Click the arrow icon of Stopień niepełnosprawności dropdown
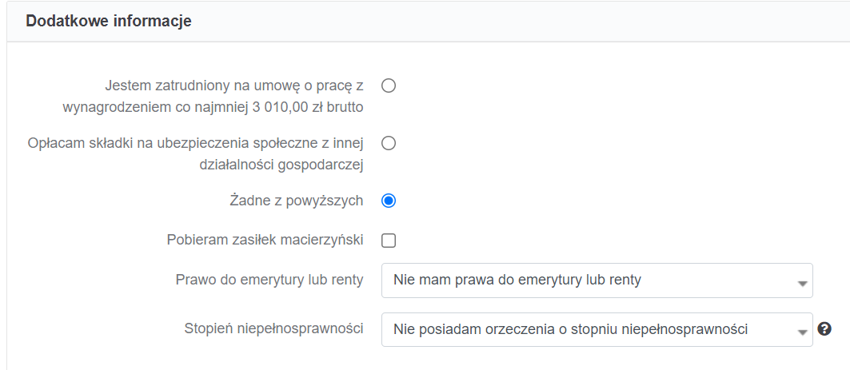 point(802,332)
